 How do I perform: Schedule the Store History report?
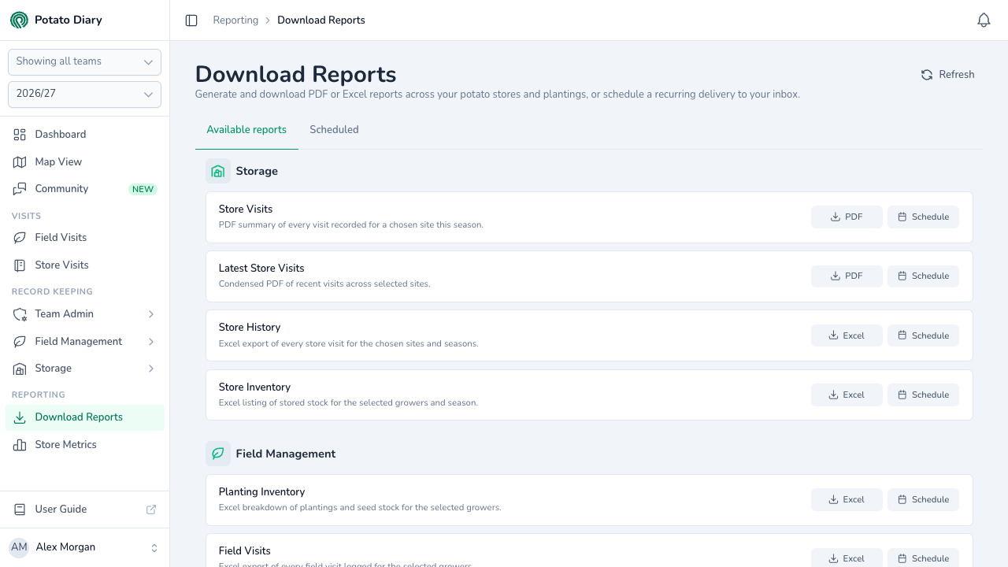pyautogui.click(x=923, y=335)
